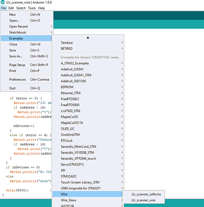Open the SPI examples
204x207 pixels.
coord(88,170)
